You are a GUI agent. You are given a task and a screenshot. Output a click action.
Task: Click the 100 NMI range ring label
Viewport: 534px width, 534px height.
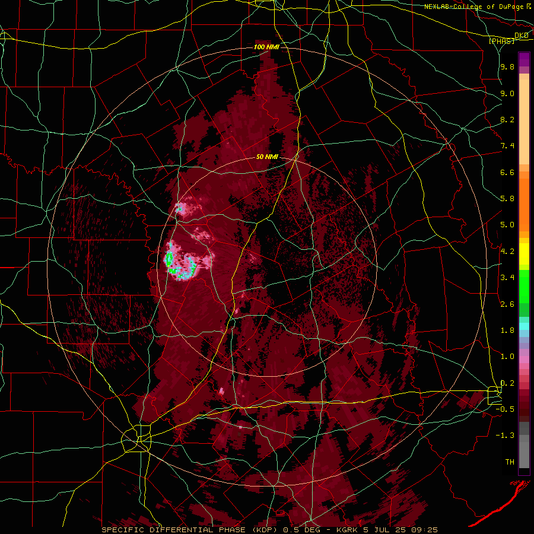click(x=266, y=47)
